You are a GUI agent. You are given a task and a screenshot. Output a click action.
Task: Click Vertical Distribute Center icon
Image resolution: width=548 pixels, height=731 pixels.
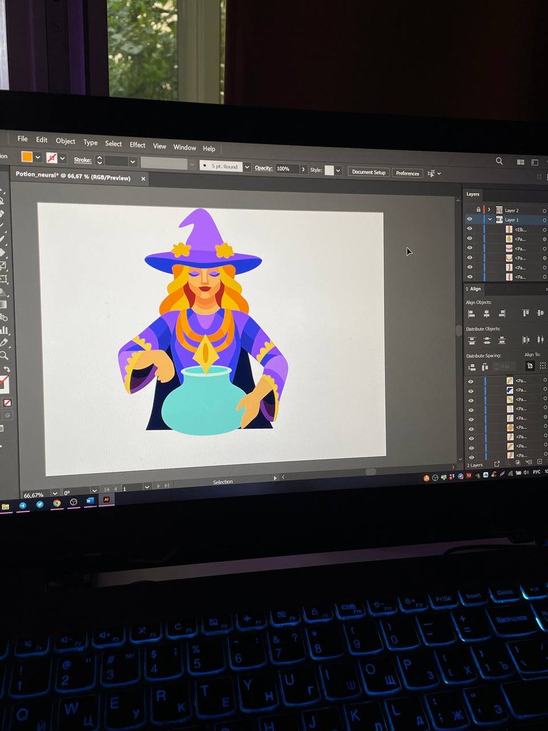point(487,341)
